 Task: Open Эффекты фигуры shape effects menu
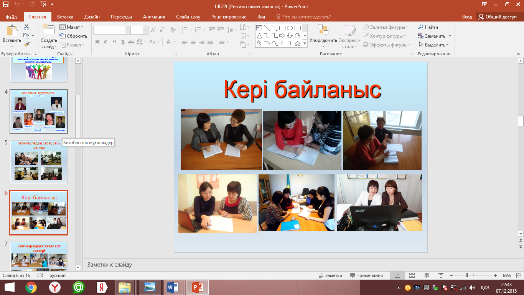tap(387, 45)
